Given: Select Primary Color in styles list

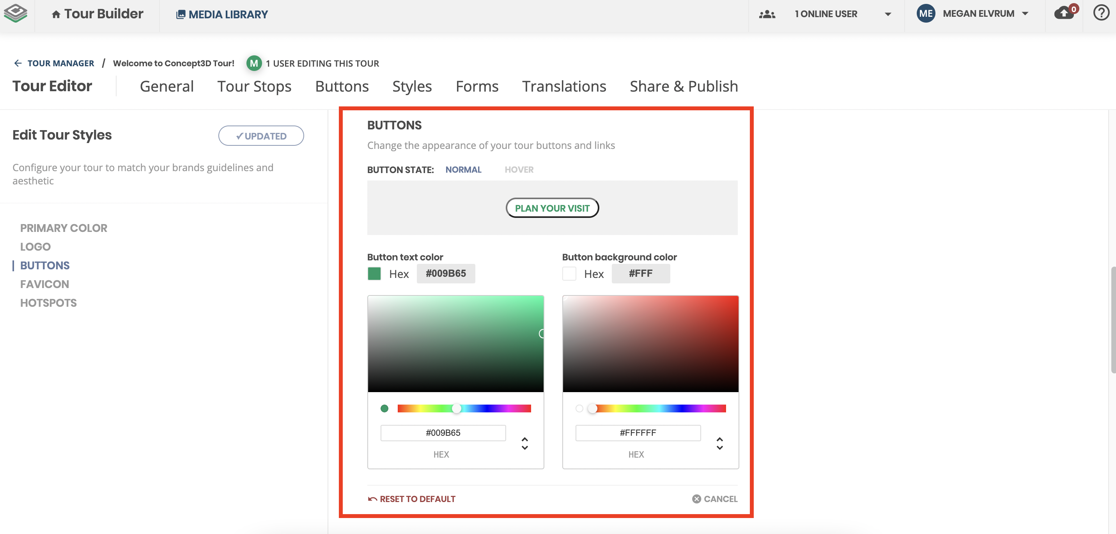Looking at the screenshot, I should [x=64, y=228].
